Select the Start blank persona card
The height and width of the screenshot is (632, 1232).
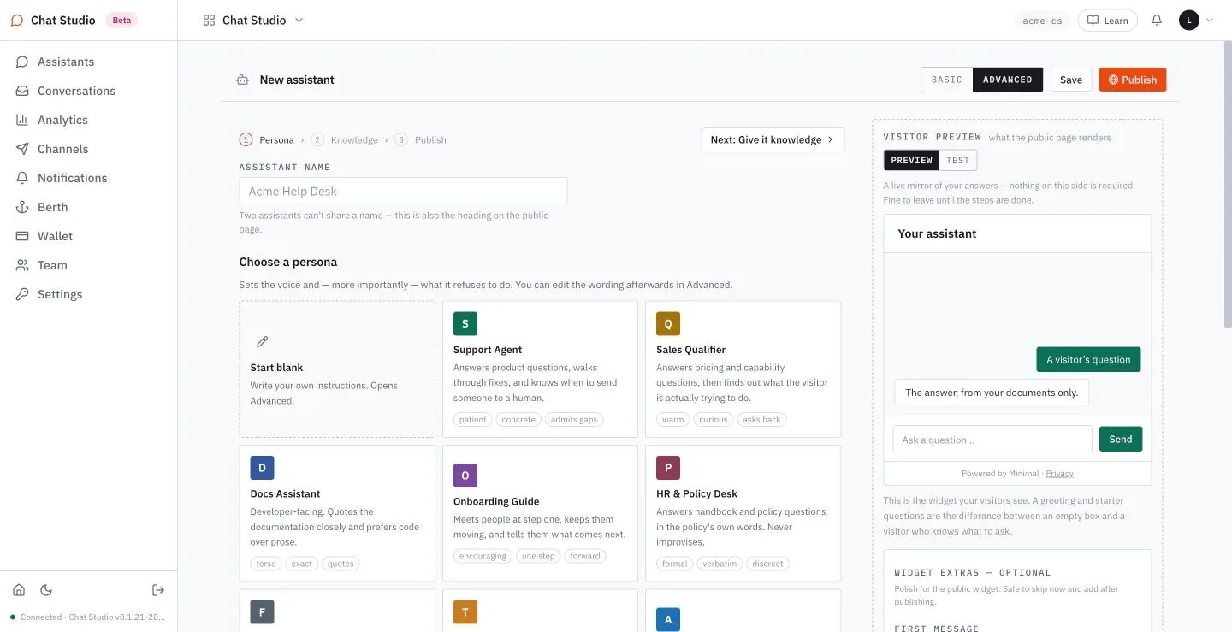tap(337, 369)
